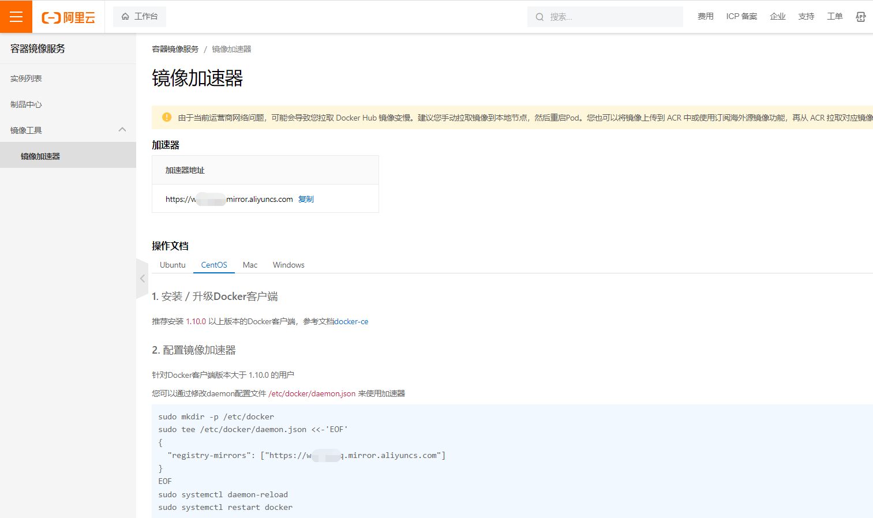Click 'sudo systemctl daemon-reload' line

223,494
